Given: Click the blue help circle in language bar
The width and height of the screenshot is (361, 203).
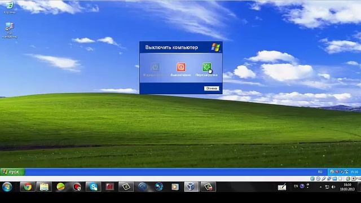Looking at the screenshot, I should point(302,186).
